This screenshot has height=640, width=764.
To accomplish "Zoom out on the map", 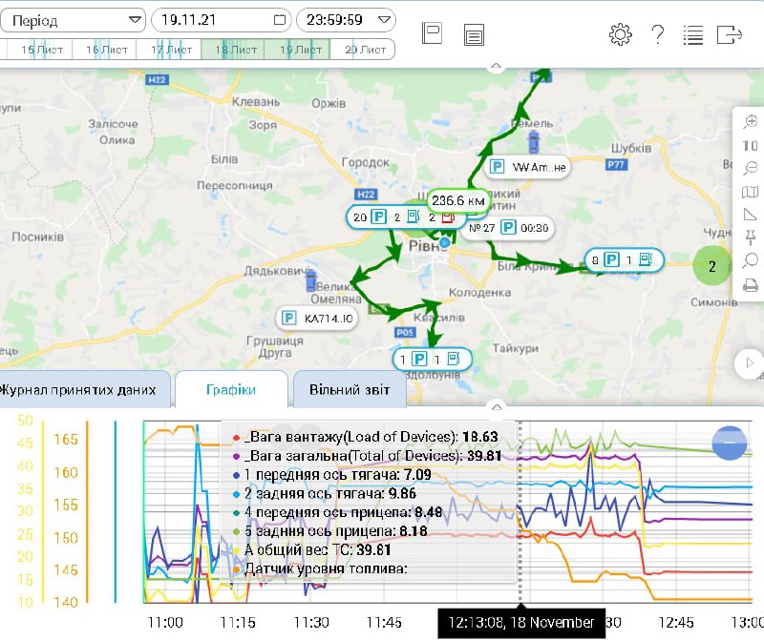I will (x=751, y=169).
